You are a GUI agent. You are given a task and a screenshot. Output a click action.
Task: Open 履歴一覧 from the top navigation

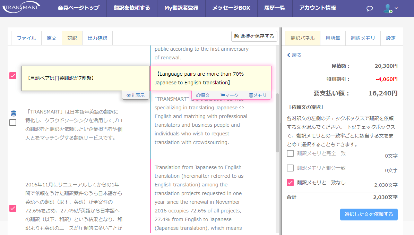275,8
